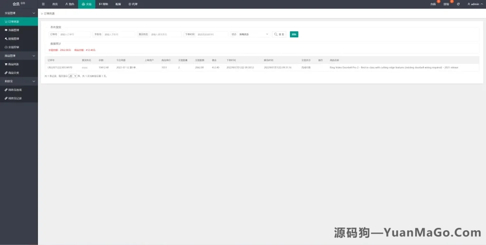Click the ccccc name cell
The image size is (486, 245).
pos(84,67)
